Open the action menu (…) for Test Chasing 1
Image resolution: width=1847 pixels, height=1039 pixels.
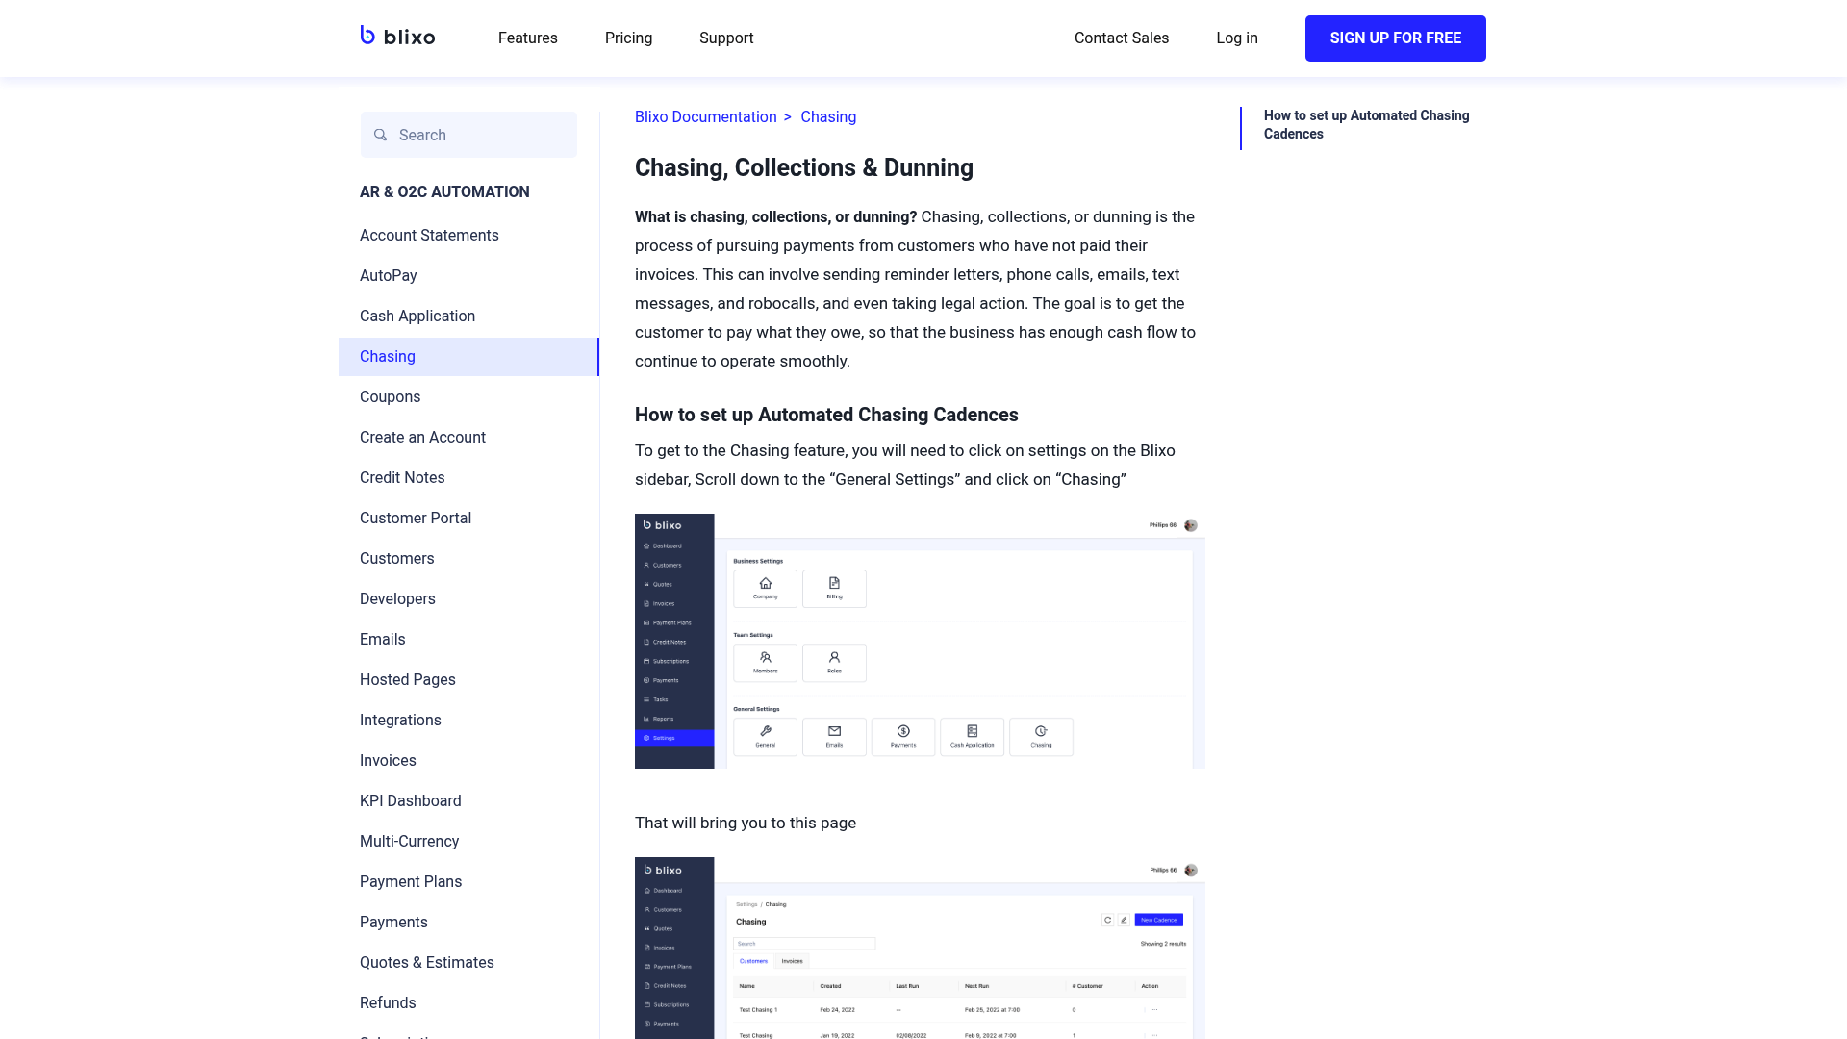(x=1153, y=1009)
